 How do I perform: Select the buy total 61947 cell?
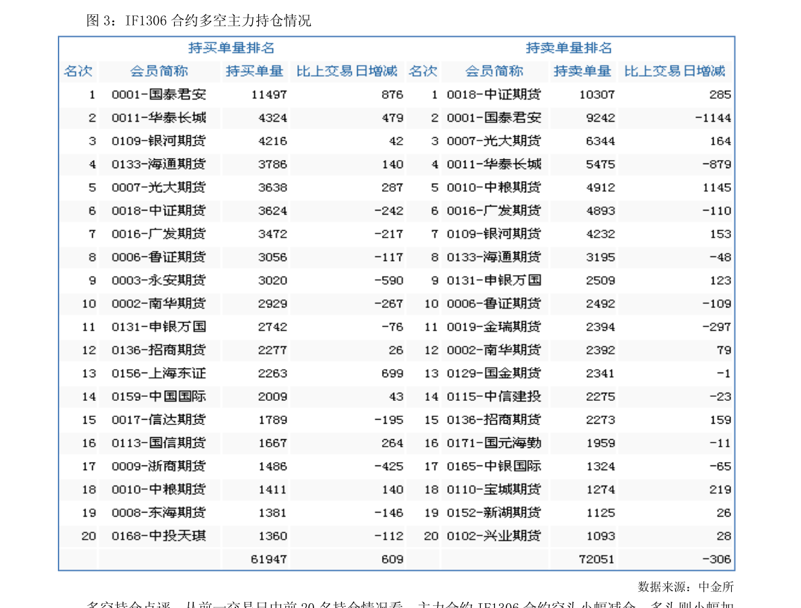[x=270, y=559]
